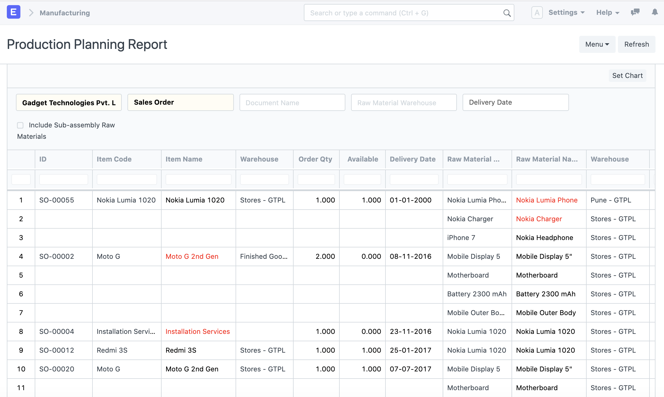The image size is (664, 397).
Task: Open the notifications bell icon
Action: (655, 12)
